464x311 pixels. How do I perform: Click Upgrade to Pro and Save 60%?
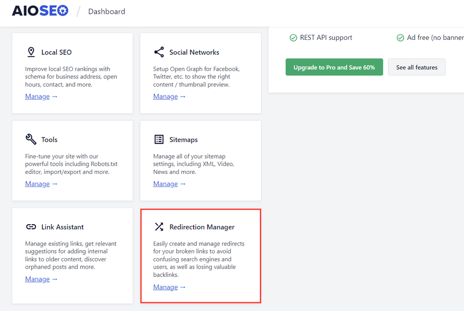coord(334,67)
